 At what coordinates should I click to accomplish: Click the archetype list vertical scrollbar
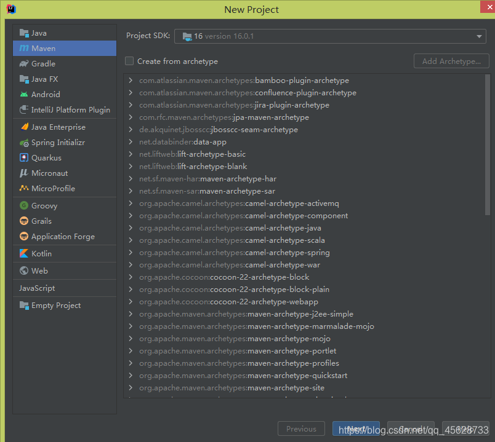(x=488, y=144)
